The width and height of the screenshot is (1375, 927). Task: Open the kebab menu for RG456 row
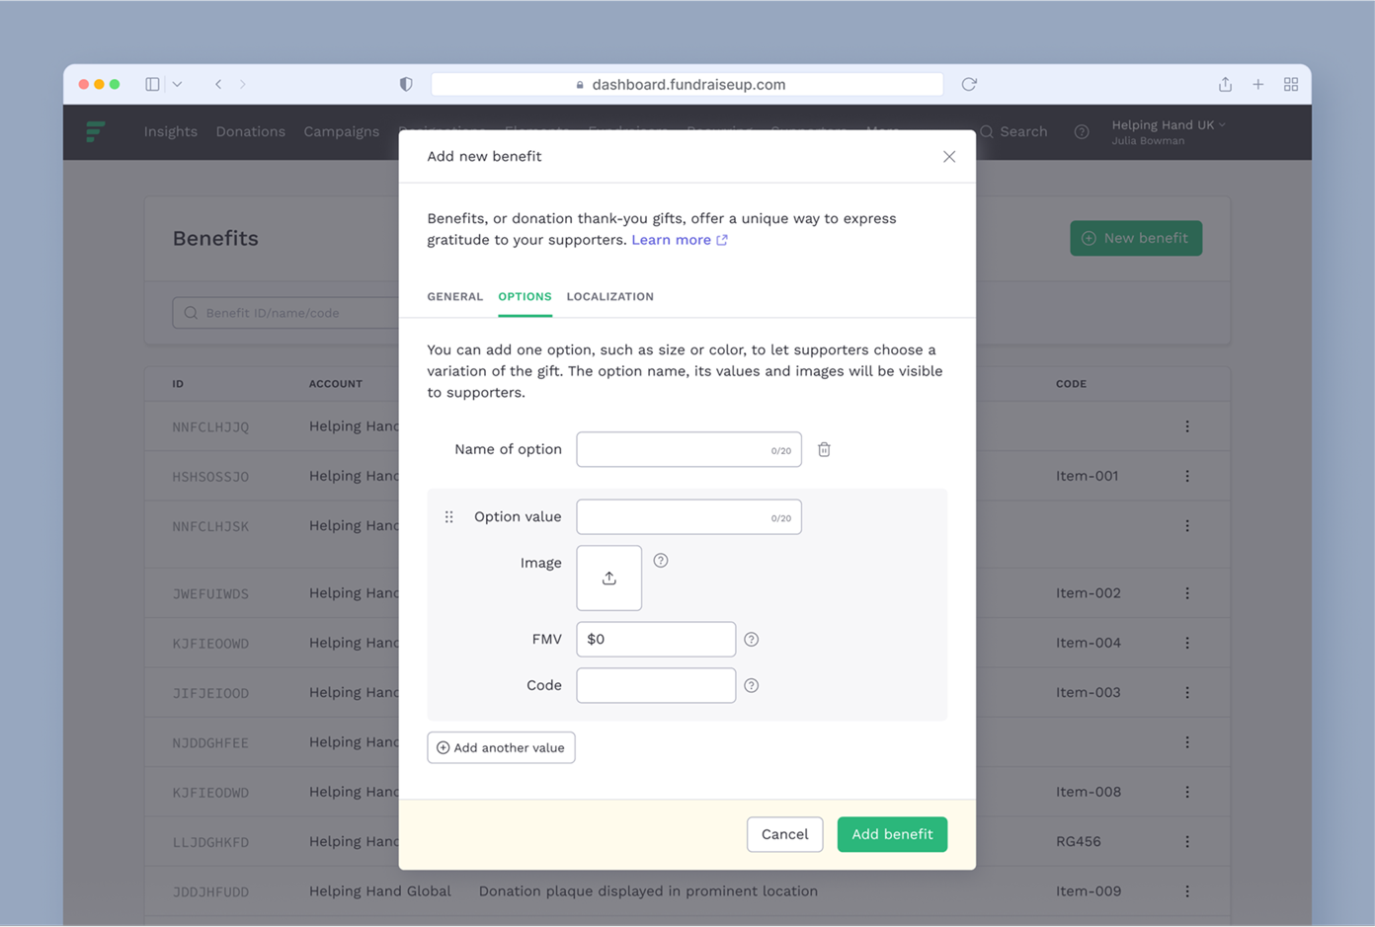point(1186,841)
